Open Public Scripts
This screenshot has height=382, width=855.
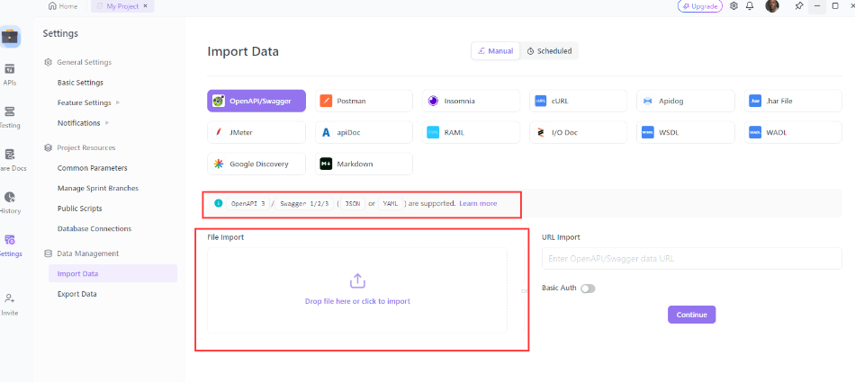click(79, 209)
